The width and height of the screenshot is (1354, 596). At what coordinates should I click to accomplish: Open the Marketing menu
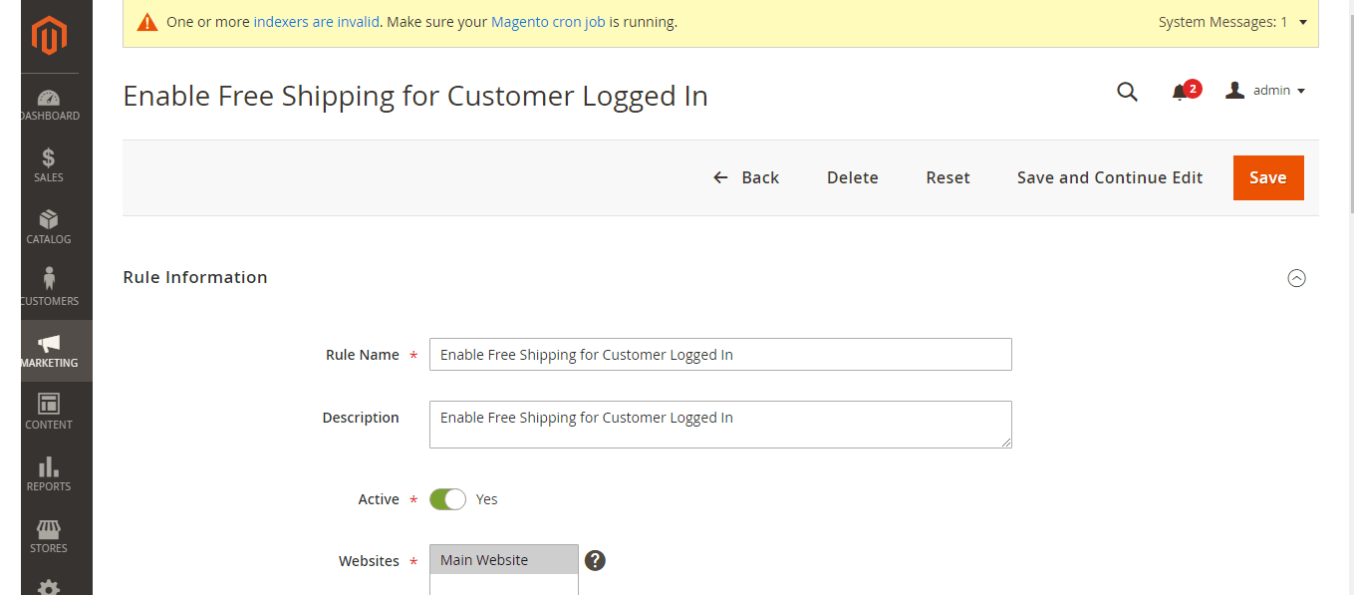click(49, 351)
